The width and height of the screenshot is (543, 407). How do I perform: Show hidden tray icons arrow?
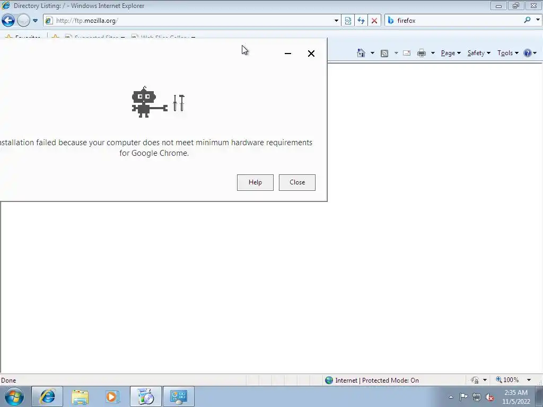click(x=451, y=397)
